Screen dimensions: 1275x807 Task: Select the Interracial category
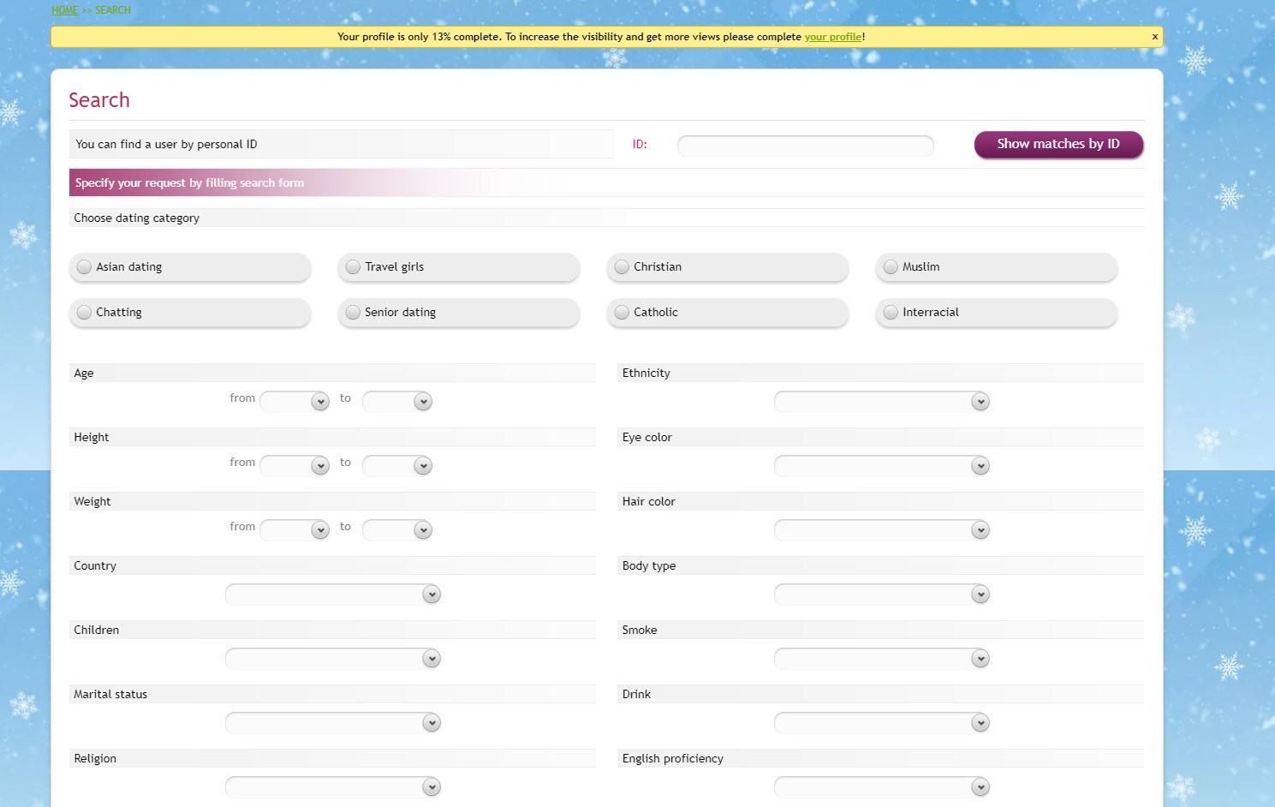point(996,312)
